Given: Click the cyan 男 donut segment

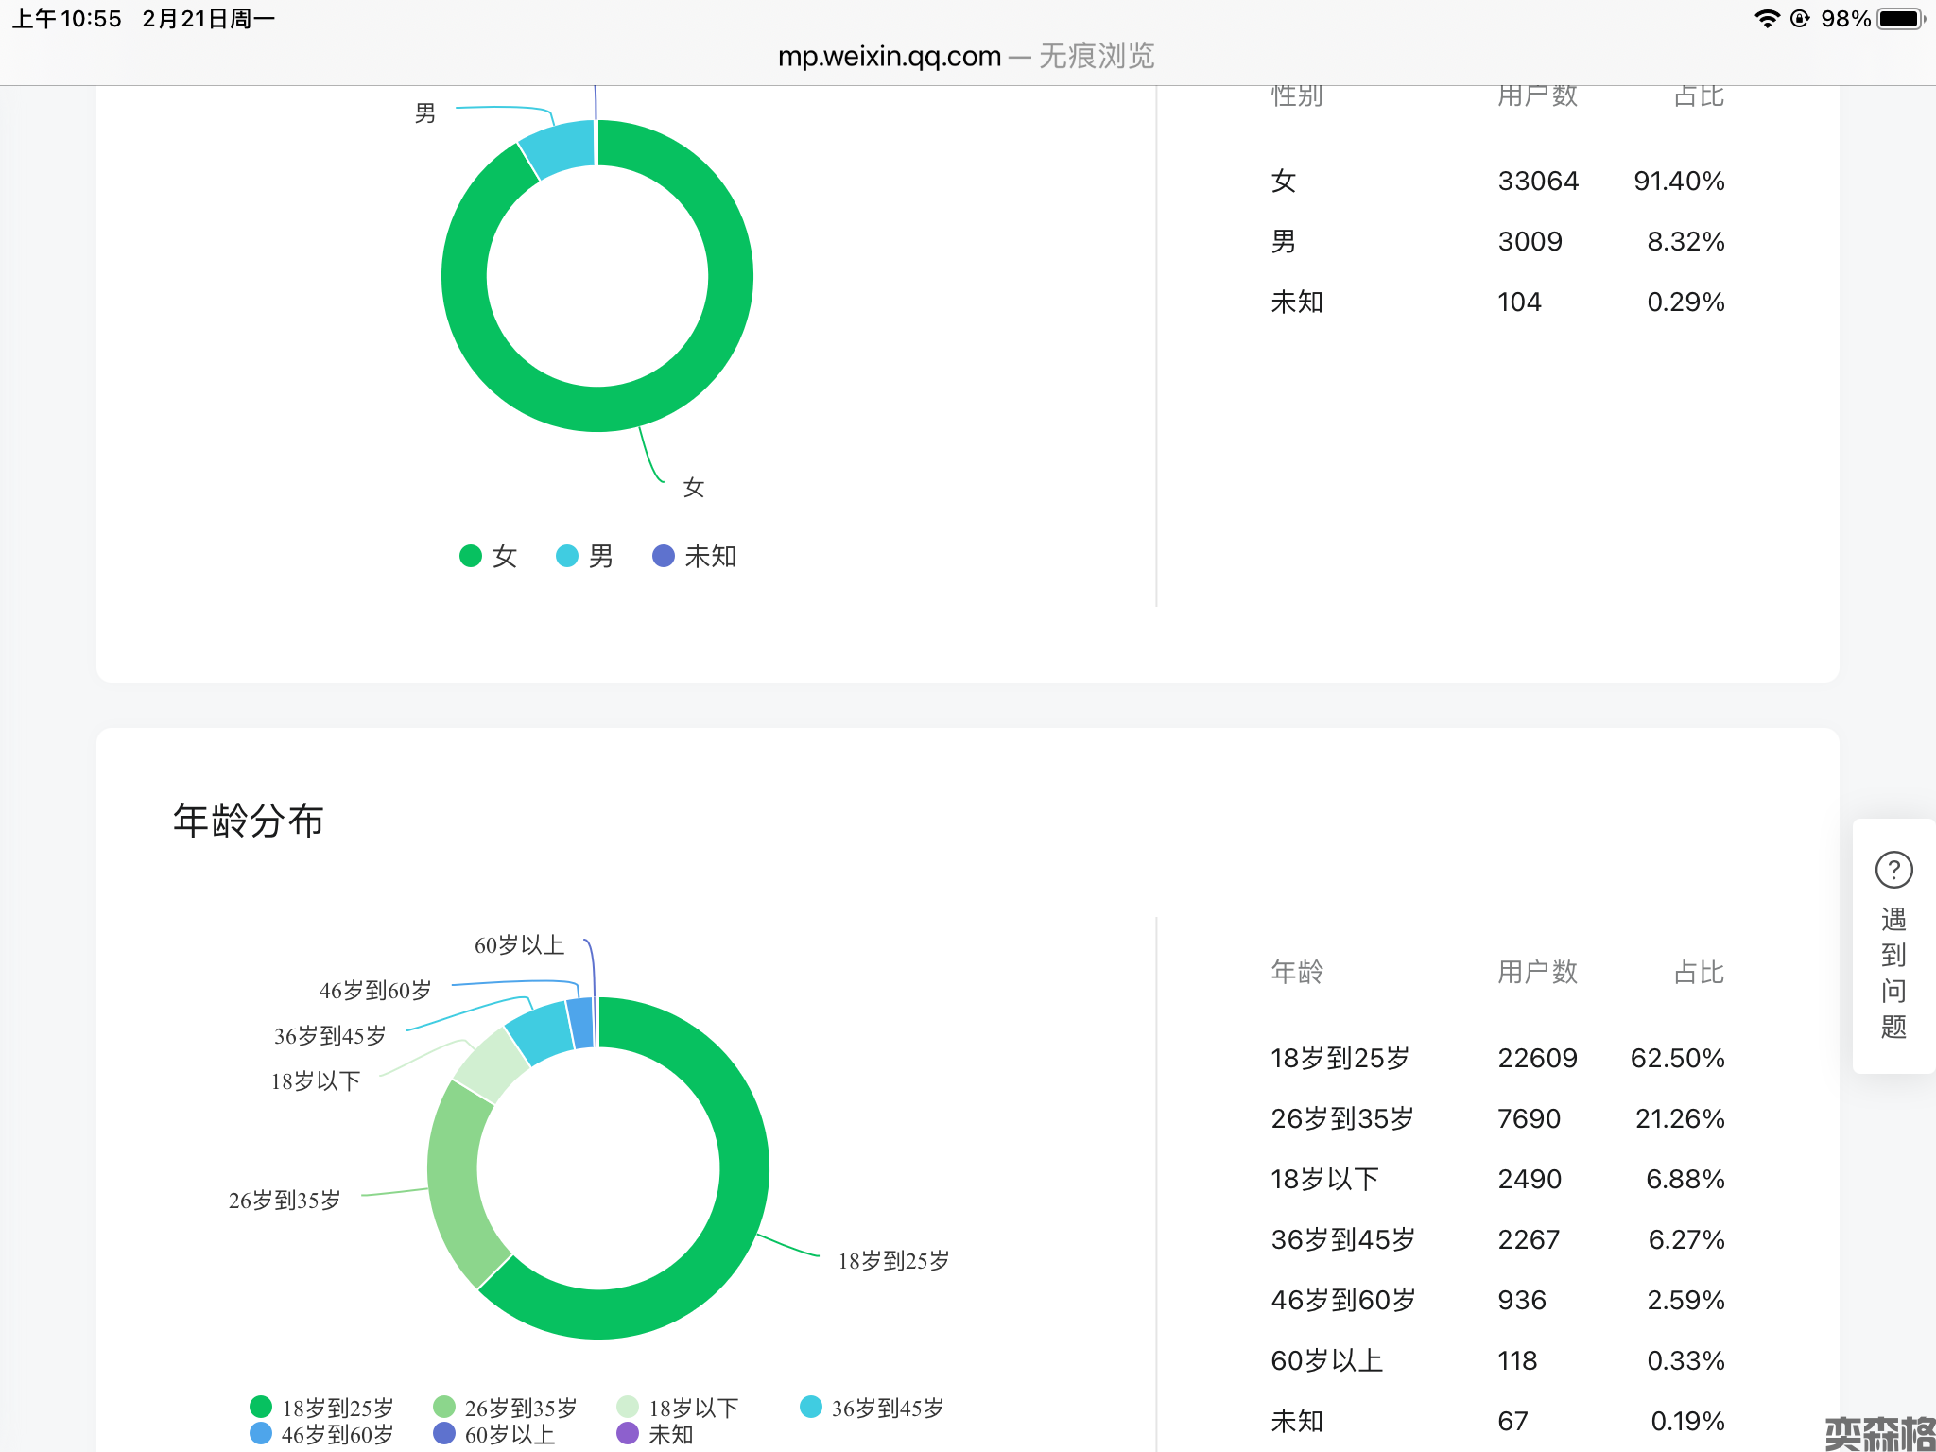Looking at the screenshot, I should coord(560,149).
